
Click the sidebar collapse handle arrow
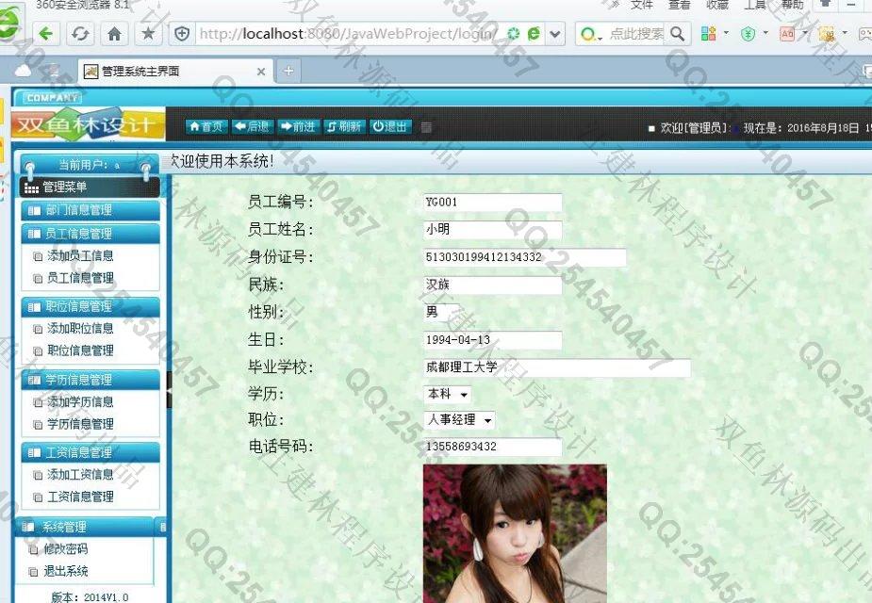169,389
